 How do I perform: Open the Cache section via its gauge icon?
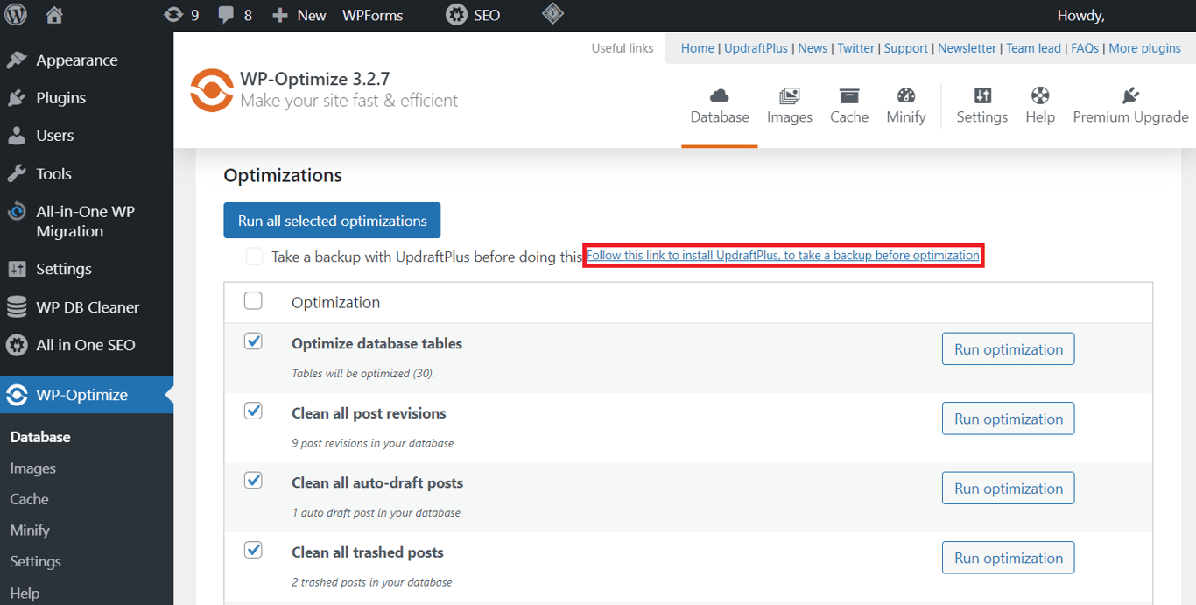coord(848,105)
